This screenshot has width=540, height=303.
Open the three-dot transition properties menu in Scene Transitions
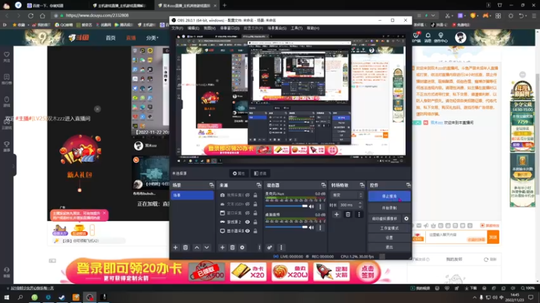click(359, 214)
